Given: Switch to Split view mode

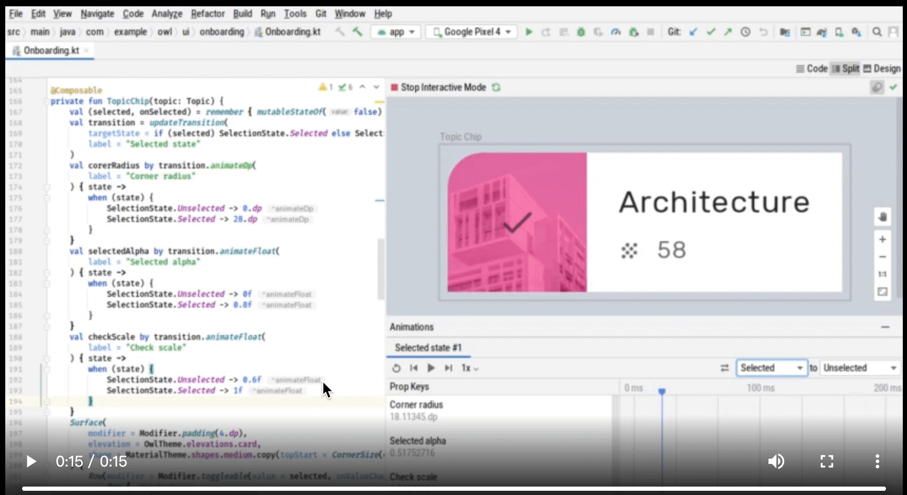Looking at the screenshot, I should coord(845,68).
